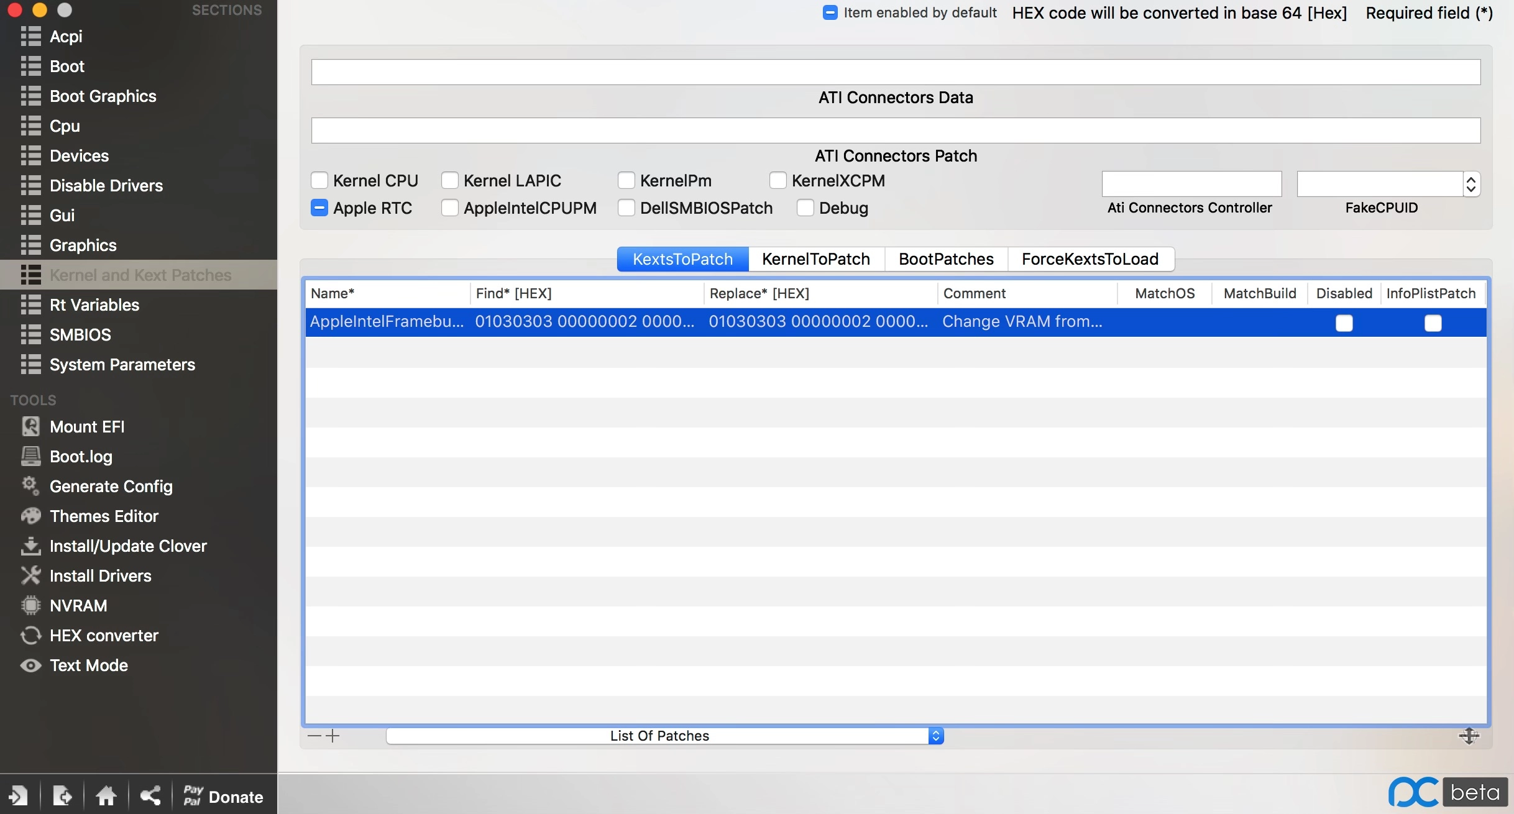Open the Boot.log laptop icon
Viewport: 1514px width, 814px height.
point(30,456)
